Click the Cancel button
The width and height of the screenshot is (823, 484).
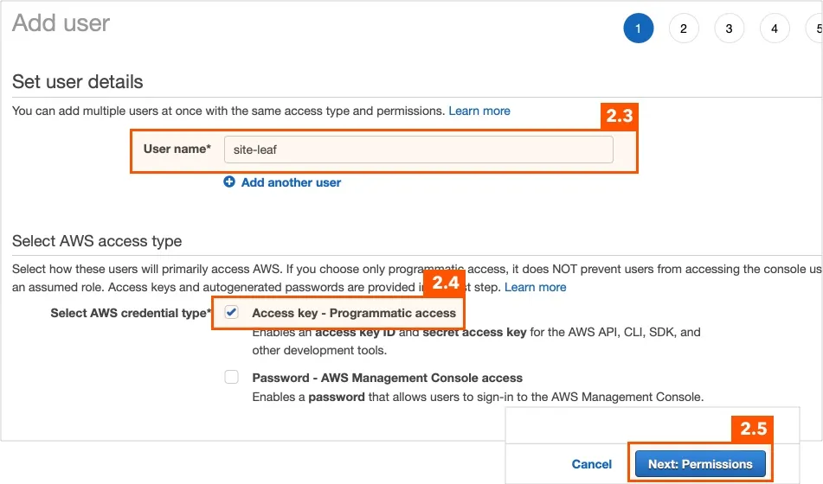coord(592,464)
